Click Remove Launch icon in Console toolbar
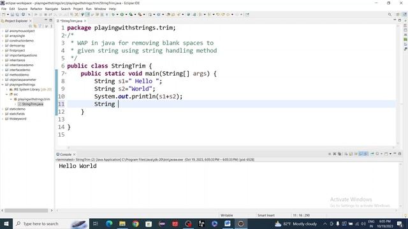This screenshot has width=408, height=229. pyautogui.click(x=335, y=154)
